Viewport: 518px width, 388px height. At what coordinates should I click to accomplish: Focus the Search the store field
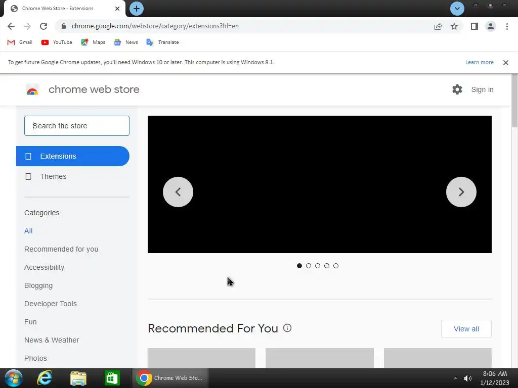pyautogui.click(x=77, y=126)
